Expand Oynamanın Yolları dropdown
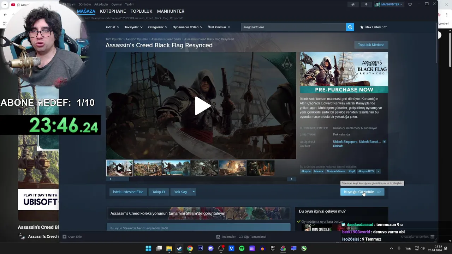This screenshot has height=254, width=452. pos(187,27)
